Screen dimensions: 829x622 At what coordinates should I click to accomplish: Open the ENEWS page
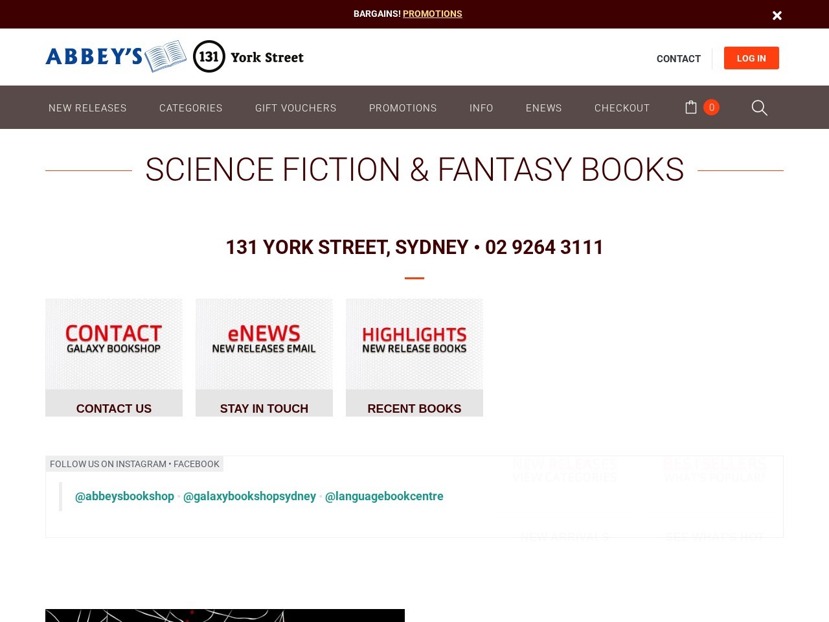tap(543, 108)
